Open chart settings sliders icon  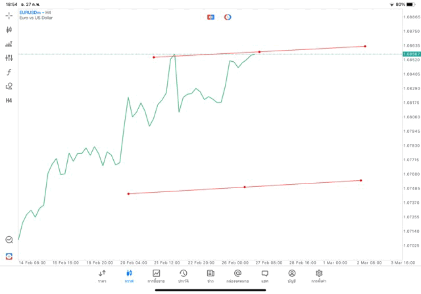tap(9, 58)
